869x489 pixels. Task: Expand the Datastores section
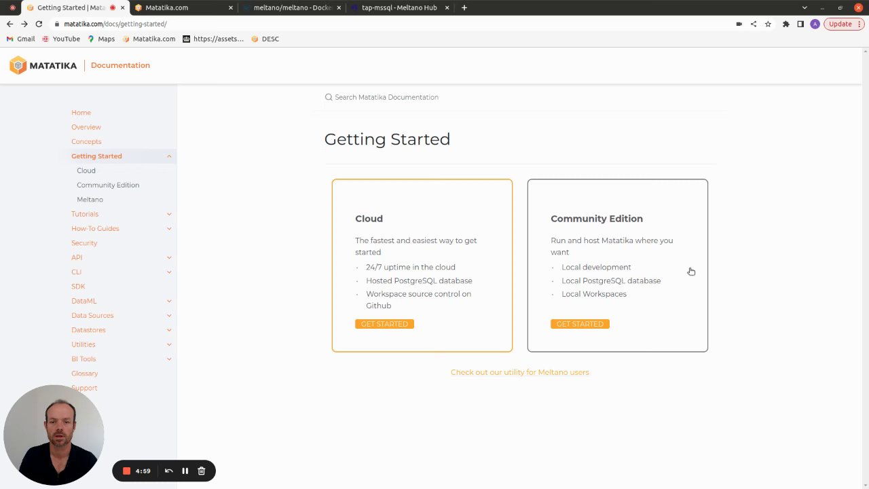click(x=169, y=330)
